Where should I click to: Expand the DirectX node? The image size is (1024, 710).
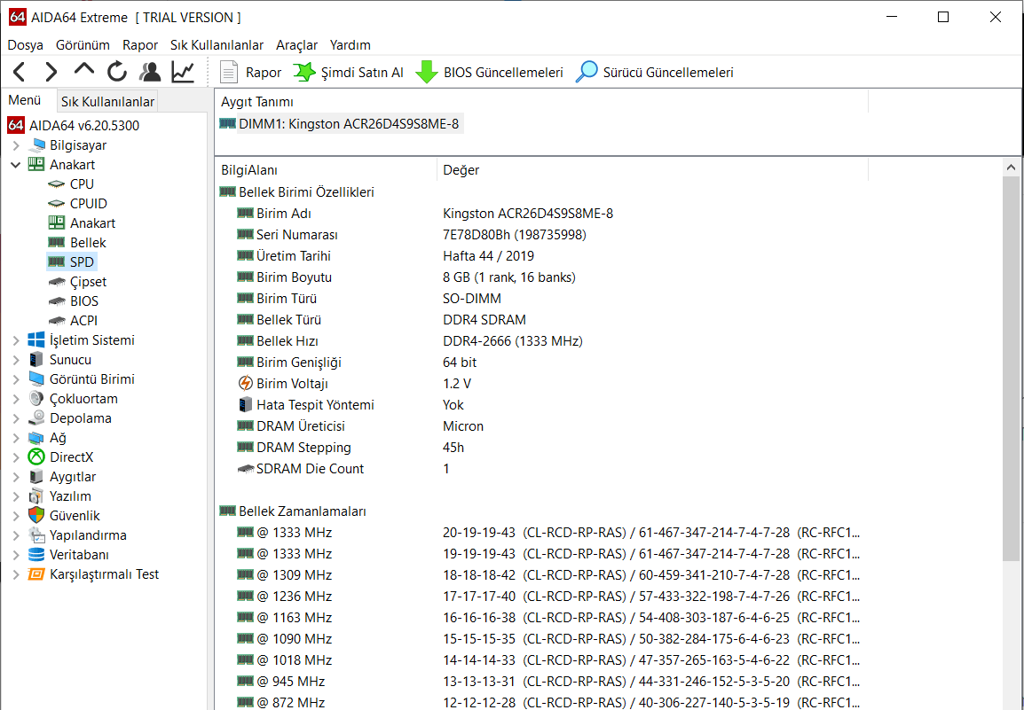click(x=16, y=456)
